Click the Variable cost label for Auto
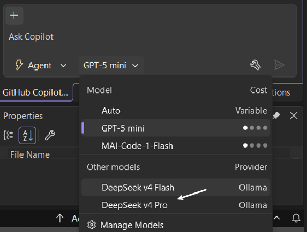307x232 pixels. pos(251,111)
